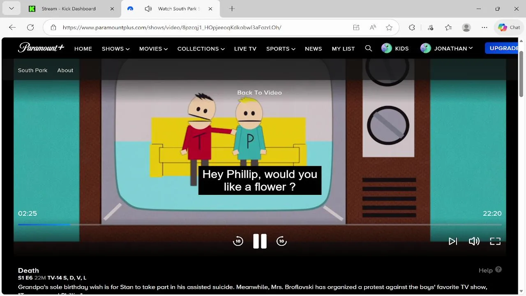The height and width of the screenshot is (296, 526).
Task: Mute the video volume
Action: click(x=474, y=241)
